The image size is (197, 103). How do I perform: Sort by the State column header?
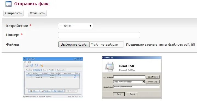click(77, 74)
